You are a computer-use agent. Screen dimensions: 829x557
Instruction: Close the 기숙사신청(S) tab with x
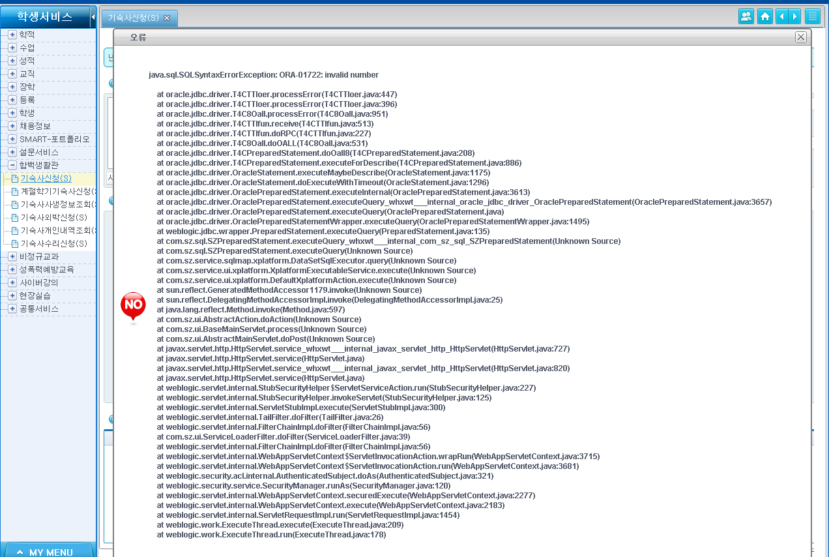[167, 18]
